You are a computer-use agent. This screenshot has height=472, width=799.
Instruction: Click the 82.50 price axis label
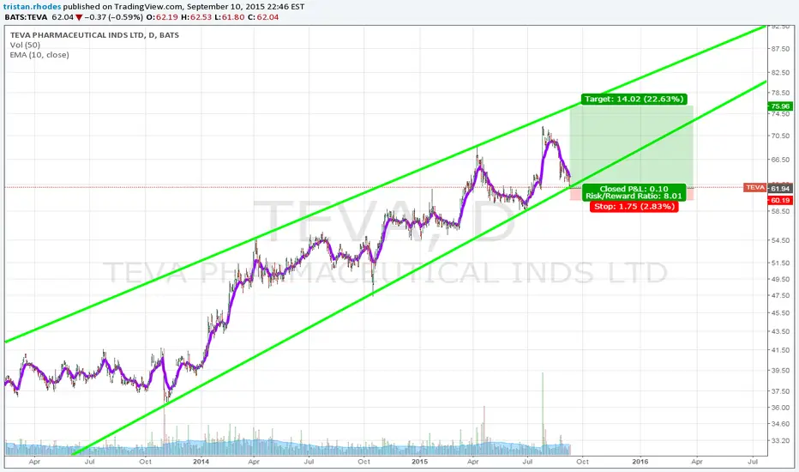[780, 73]
